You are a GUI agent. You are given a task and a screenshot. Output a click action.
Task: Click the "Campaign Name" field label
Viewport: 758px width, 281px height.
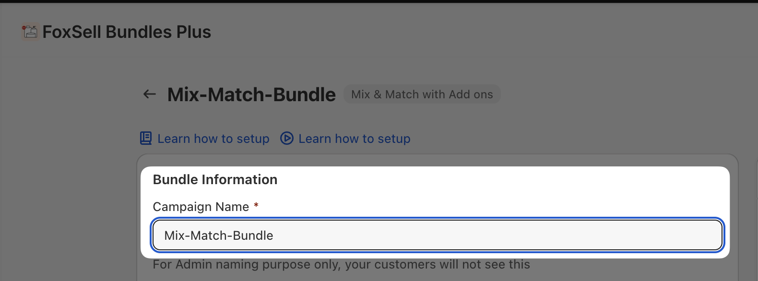click(x=200, y=207)
